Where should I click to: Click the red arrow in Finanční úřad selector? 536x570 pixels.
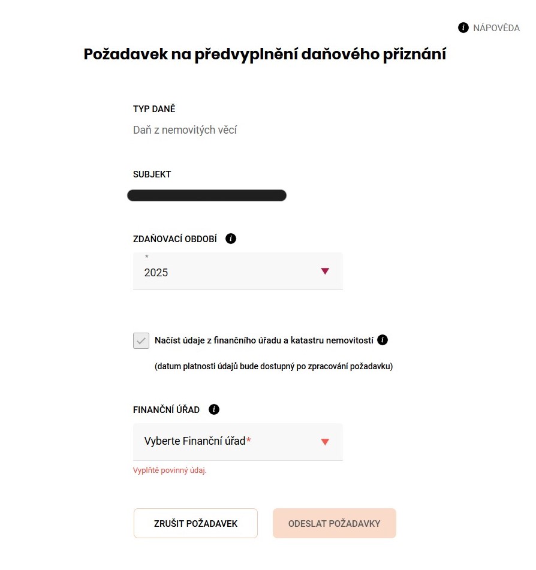[x=325, y=442]
